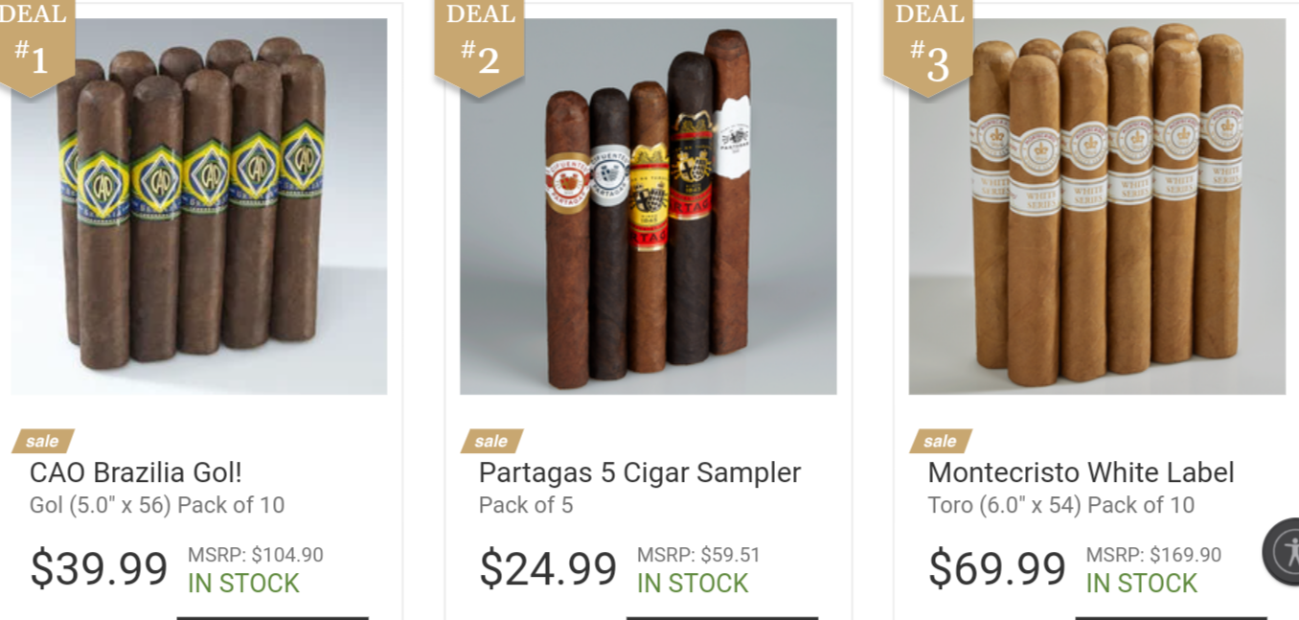Click the $24.99 price for Partagas Sampler

pyautogui.click(x=548, y=568)
